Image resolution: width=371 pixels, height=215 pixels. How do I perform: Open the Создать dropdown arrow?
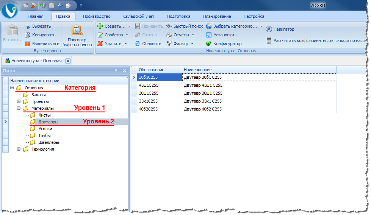click(x=130, y=26)
